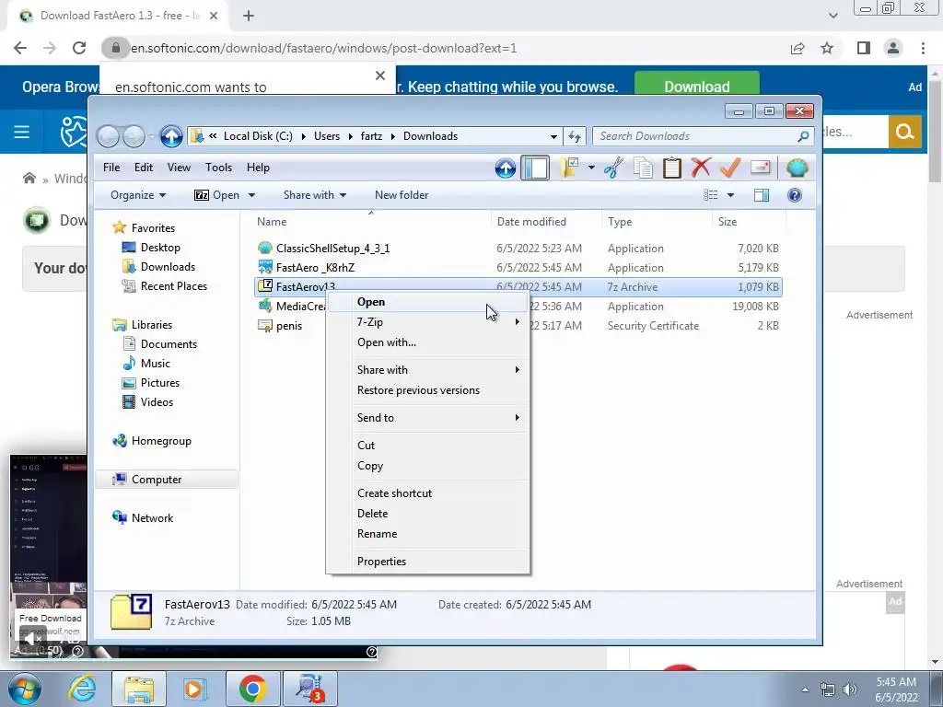Choose Open with... in context menu

click(428, 342)
